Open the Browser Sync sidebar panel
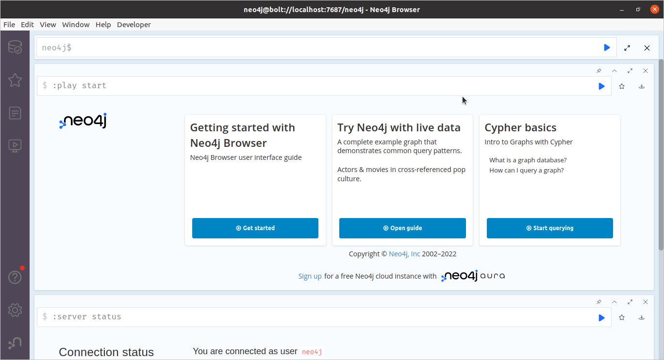This screenshot has width=664, height=360. pyautogui.click(x=15, y=342)
